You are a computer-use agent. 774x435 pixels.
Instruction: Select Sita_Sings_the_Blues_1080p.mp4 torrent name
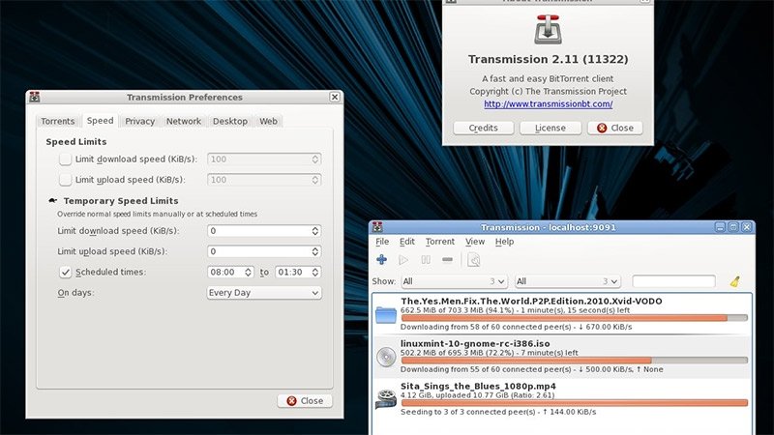478,386
